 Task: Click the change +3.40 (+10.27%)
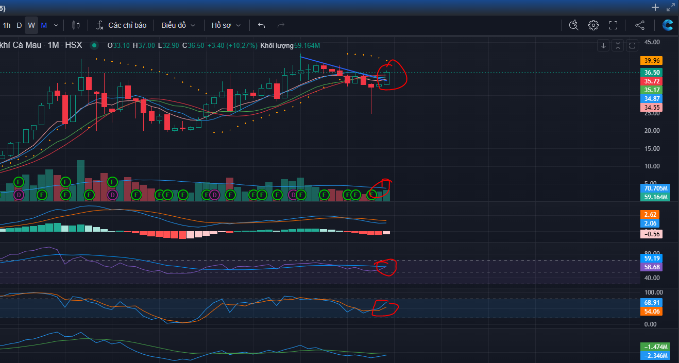[232, 45]
